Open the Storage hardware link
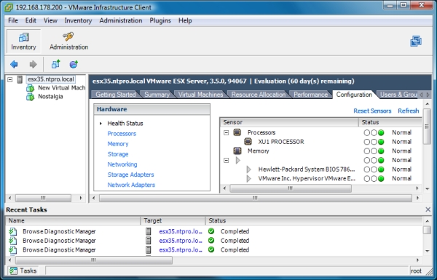 click(118, 154)
